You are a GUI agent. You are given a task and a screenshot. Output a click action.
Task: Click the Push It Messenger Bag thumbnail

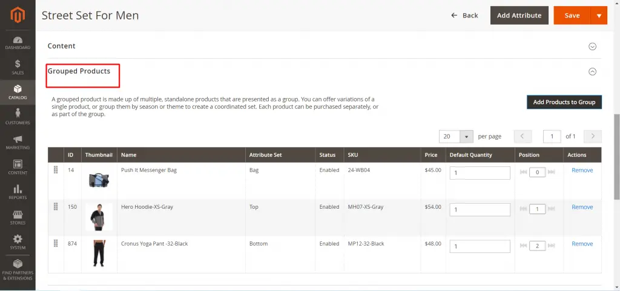pyautogui.click(x=99, y=180)
